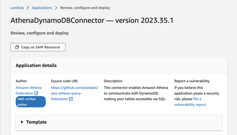This screenshot has height=135, width=237.
Task: Click the Template section header label
Action: tap(36, 122)
